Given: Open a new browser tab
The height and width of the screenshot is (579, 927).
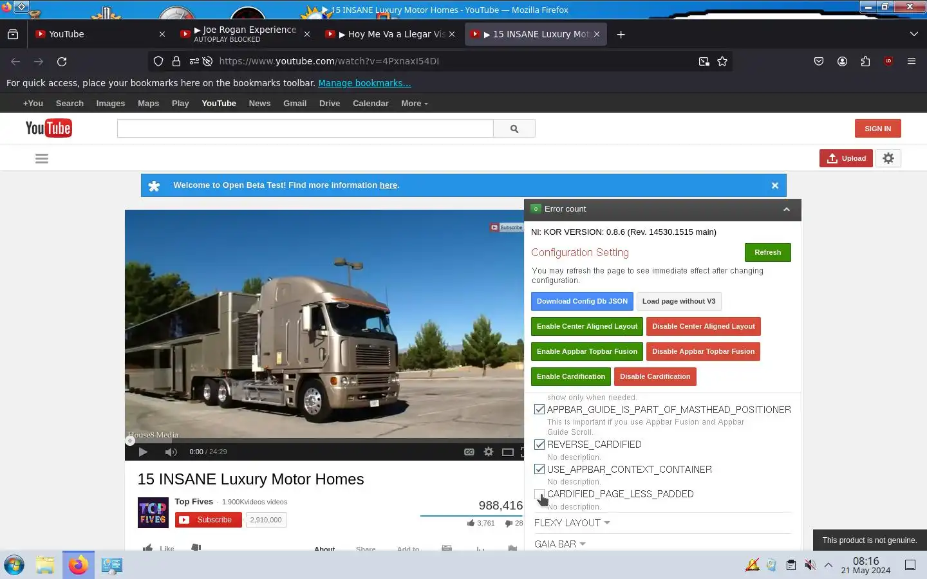Looking at the screenshot, I should (x=621, y=34).
